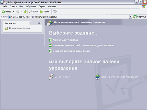This screenshot has width=147, height=110.
Task: Open the Вид menu
Action: [x=21, y=6]
